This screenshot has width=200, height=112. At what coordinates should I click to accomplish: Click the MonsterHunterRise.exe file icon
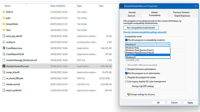(x=4, y=66)
